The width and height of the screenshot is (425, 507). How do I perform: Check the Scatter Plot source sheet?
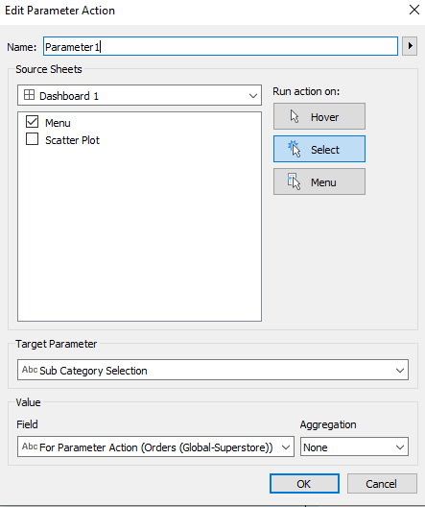pos(32,139)
